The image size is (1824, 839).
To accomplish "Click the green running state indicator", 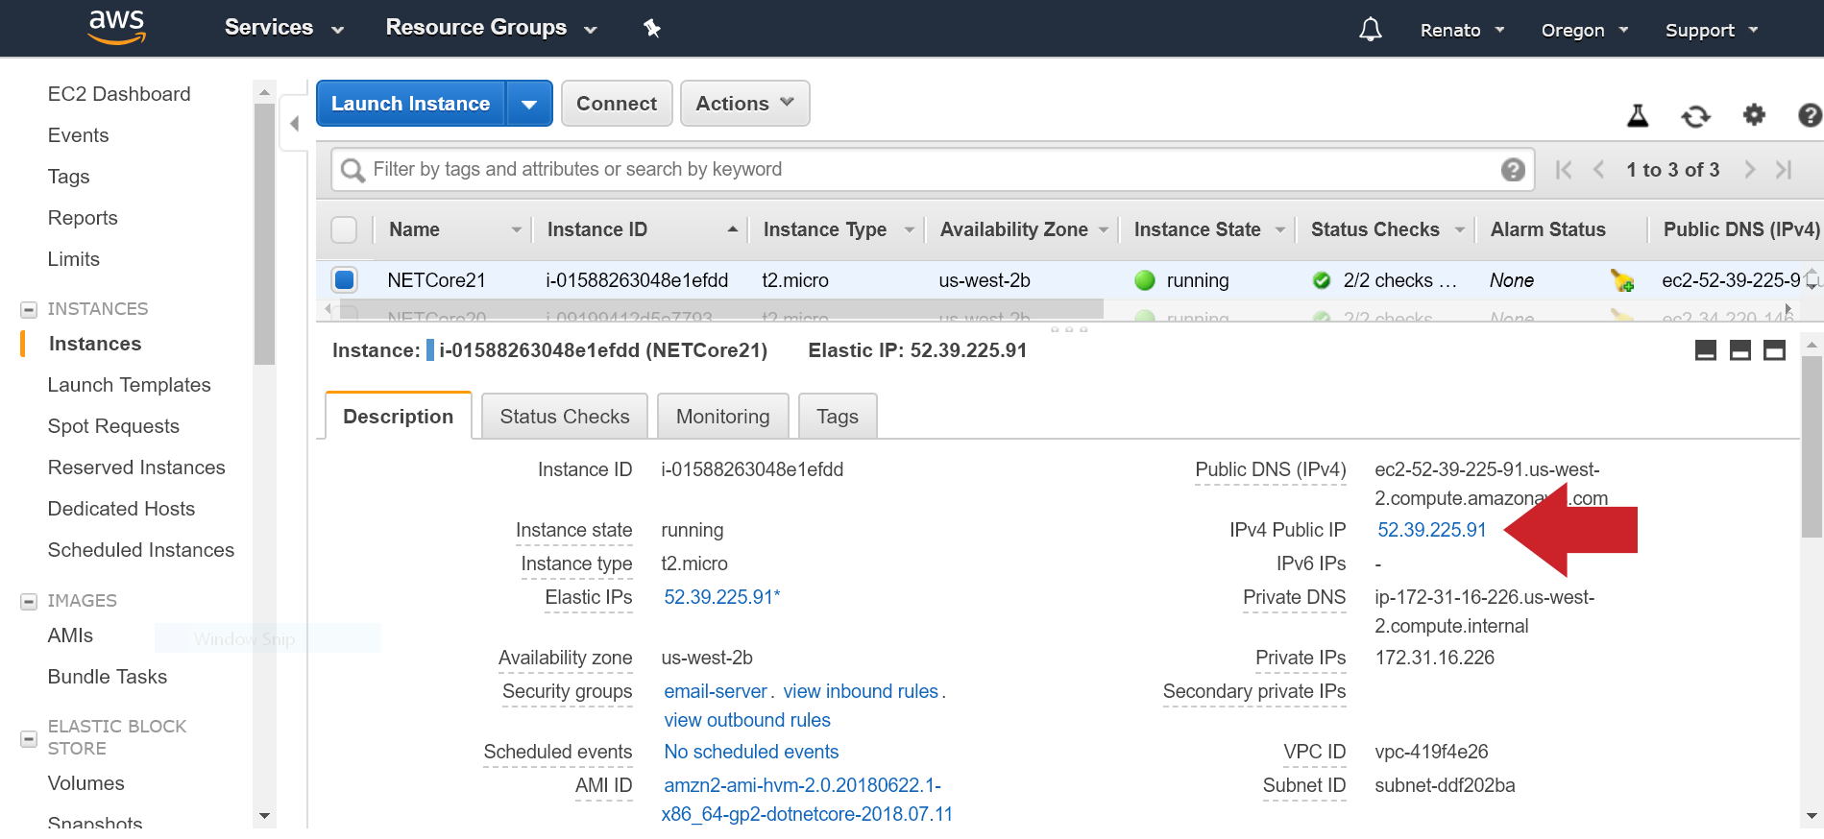I will coord(1145,280).
